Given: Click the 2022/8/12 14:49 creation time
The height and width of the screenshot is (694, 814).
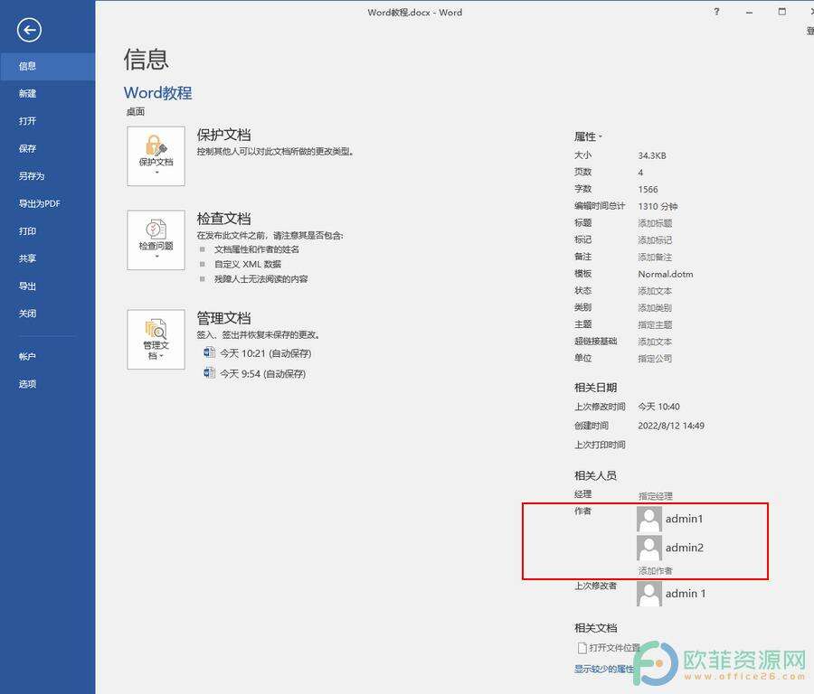Looking at the screenshot, I should 671,426.
